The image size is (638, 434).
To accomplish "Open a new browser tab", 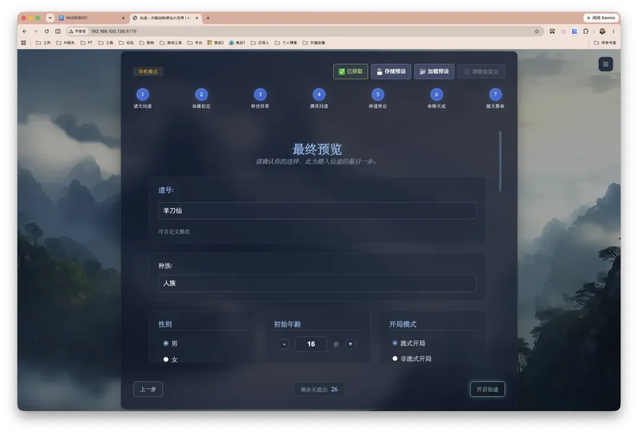I will click(x=208, y=18).
